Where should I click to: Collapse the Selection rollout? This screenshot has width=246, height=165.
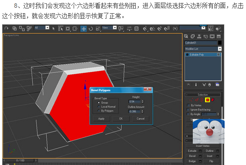187,95
